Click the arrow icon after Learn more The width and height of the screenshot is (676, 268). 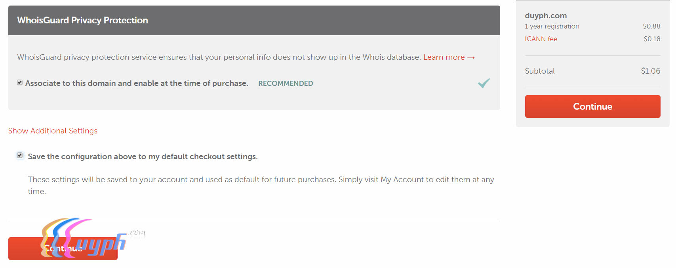tap(471, 58)
